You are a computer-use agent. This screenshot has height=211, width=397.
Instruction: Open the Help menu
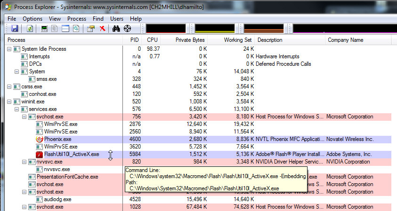pos(136,19)
